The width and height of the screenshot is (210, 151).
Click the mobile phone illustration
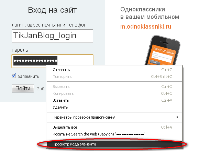pos(163,50)
